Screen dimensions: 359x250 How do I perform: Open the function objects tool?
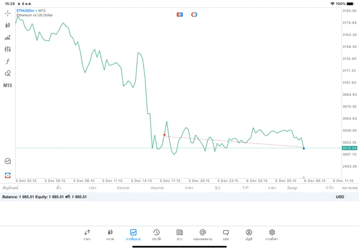pos(7,62)
